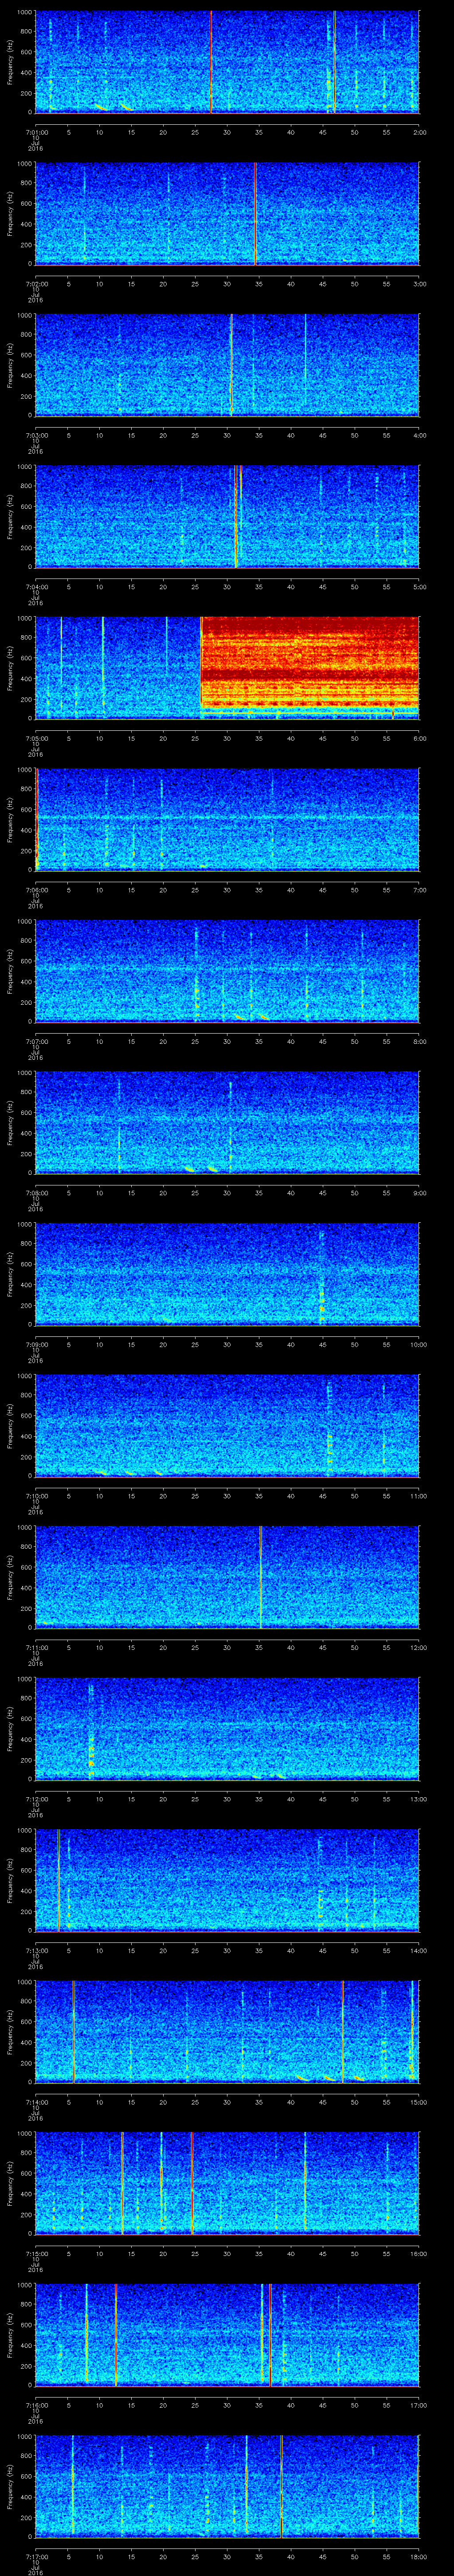Select the "7:11:00" start time label

coord(36,1647)
